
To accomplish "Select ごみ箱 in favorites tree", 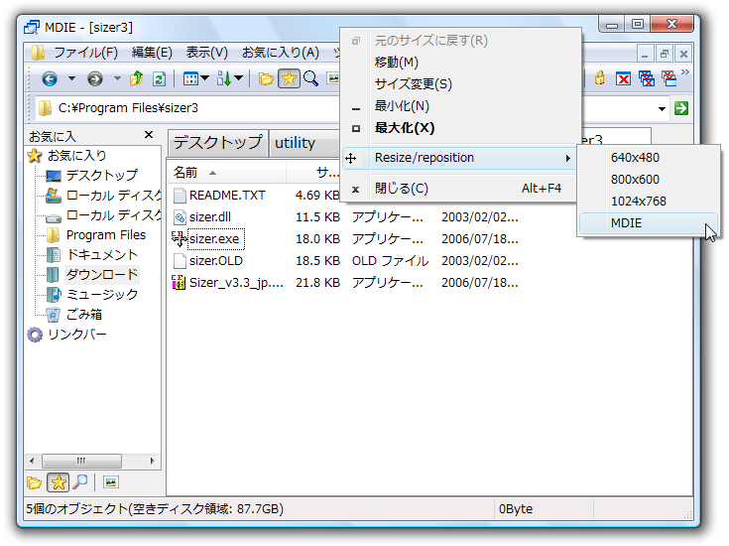I will (x=84, y=315).
